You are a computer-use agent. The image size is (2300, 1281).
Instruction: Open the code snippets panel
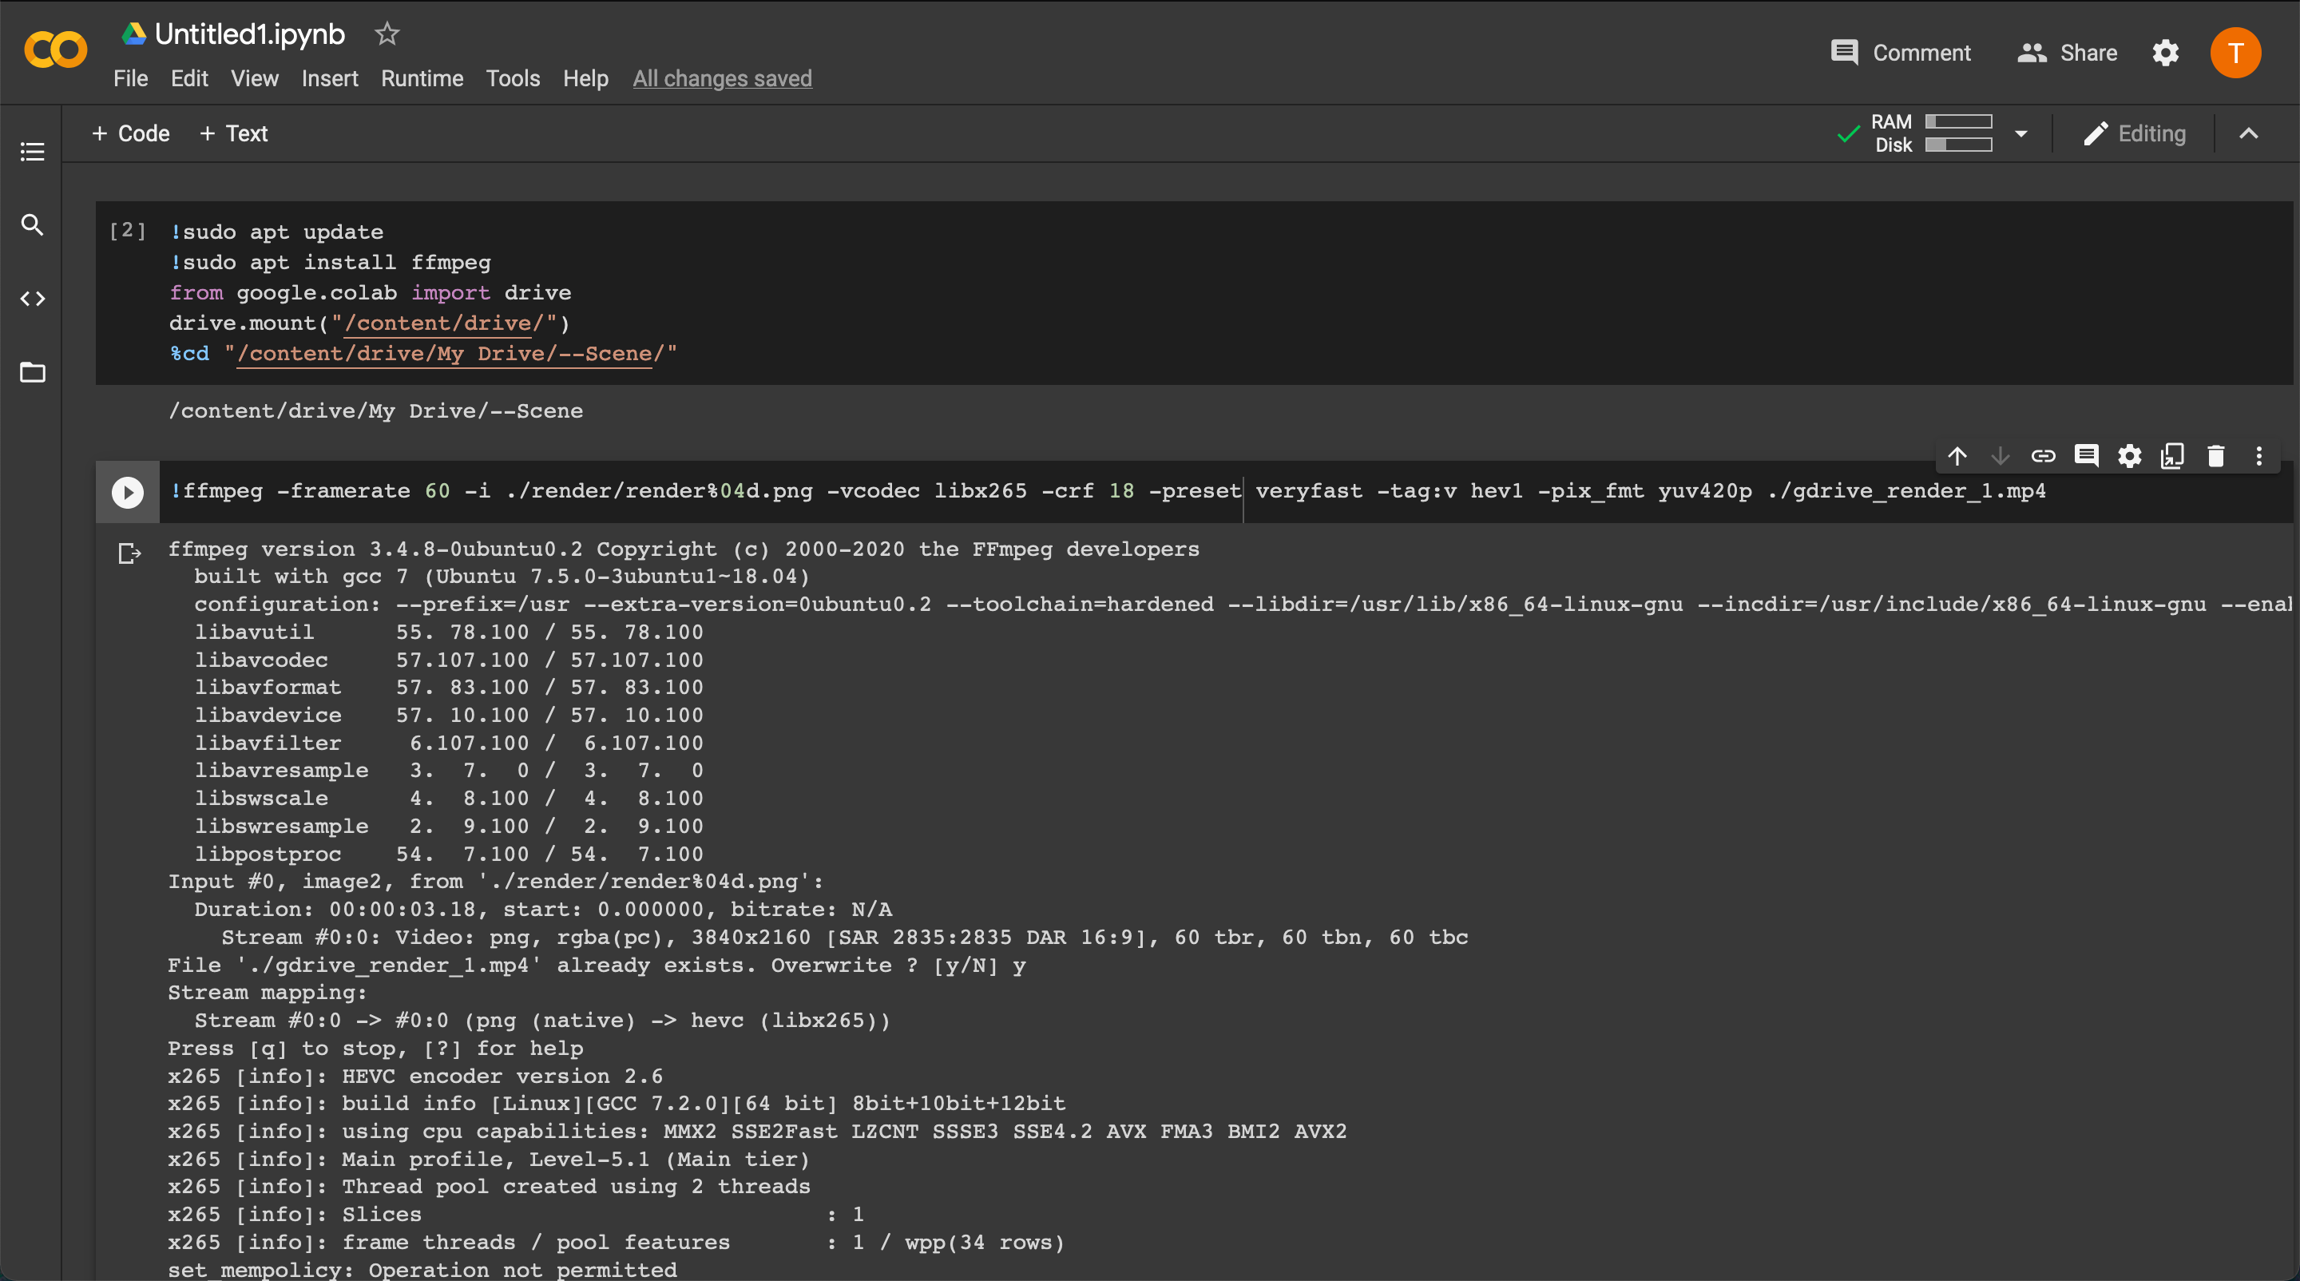pos(32,299)
